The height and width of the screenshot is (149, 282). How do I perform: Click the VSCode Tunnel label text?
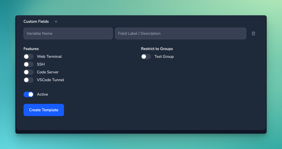coord(51,80)
